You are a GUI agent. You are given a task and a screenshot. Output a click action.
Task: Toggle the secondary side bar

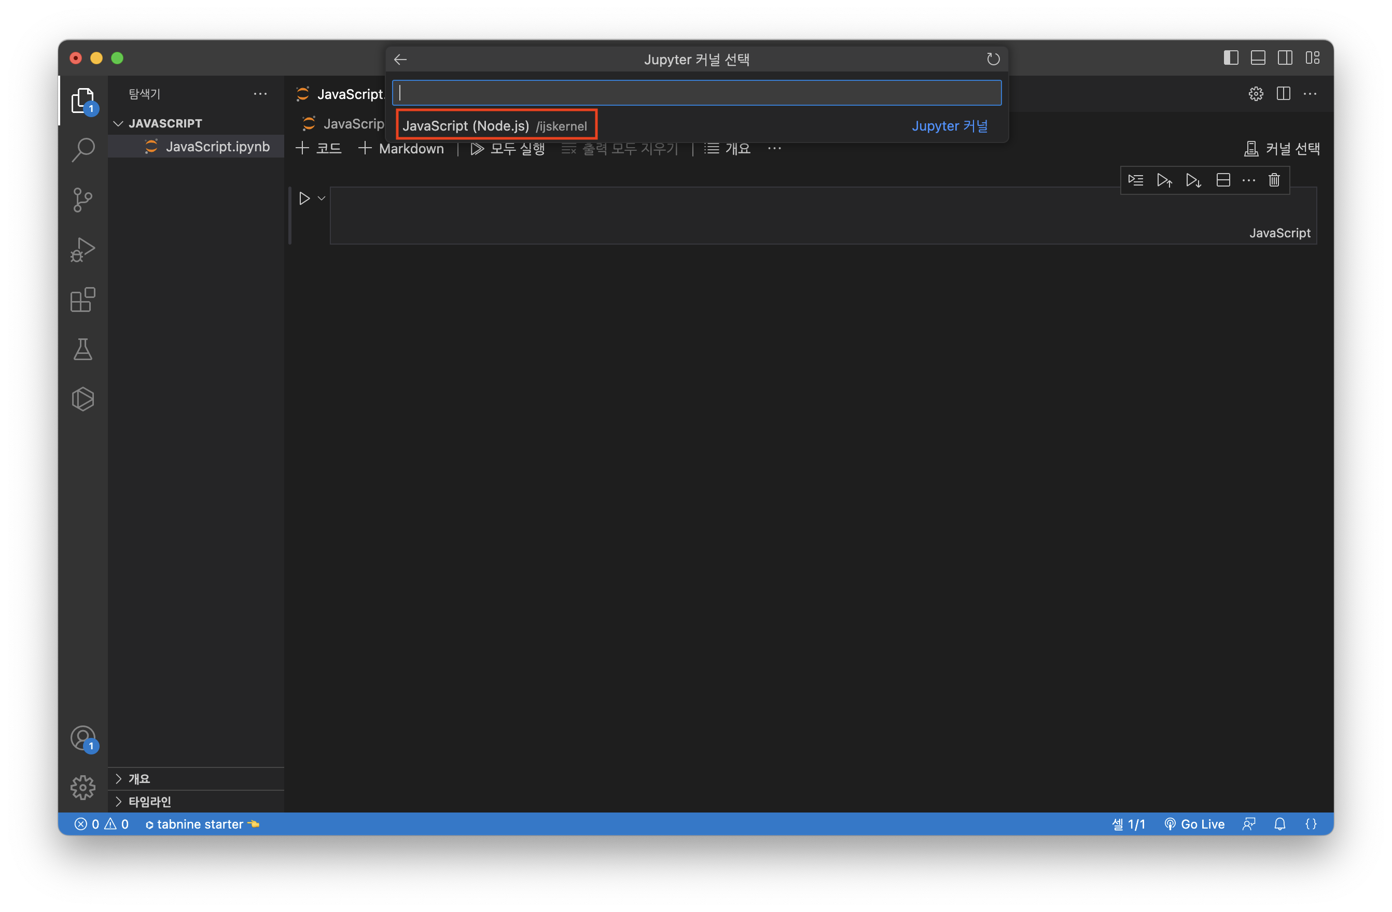[x=1285, y=58]
